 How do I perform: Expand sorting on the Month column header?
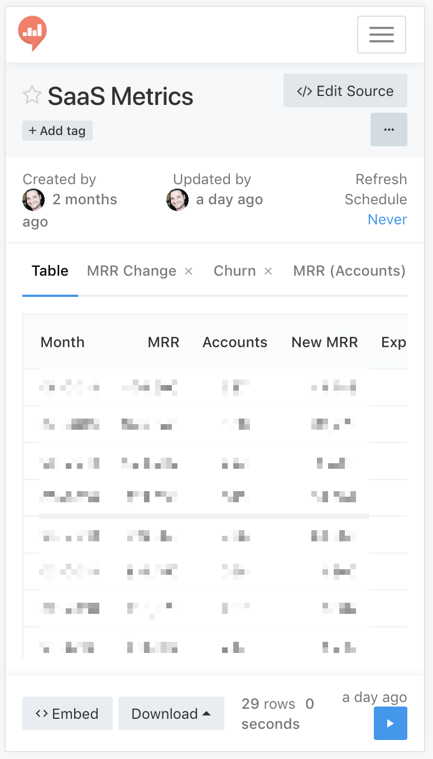pos(62,342)
